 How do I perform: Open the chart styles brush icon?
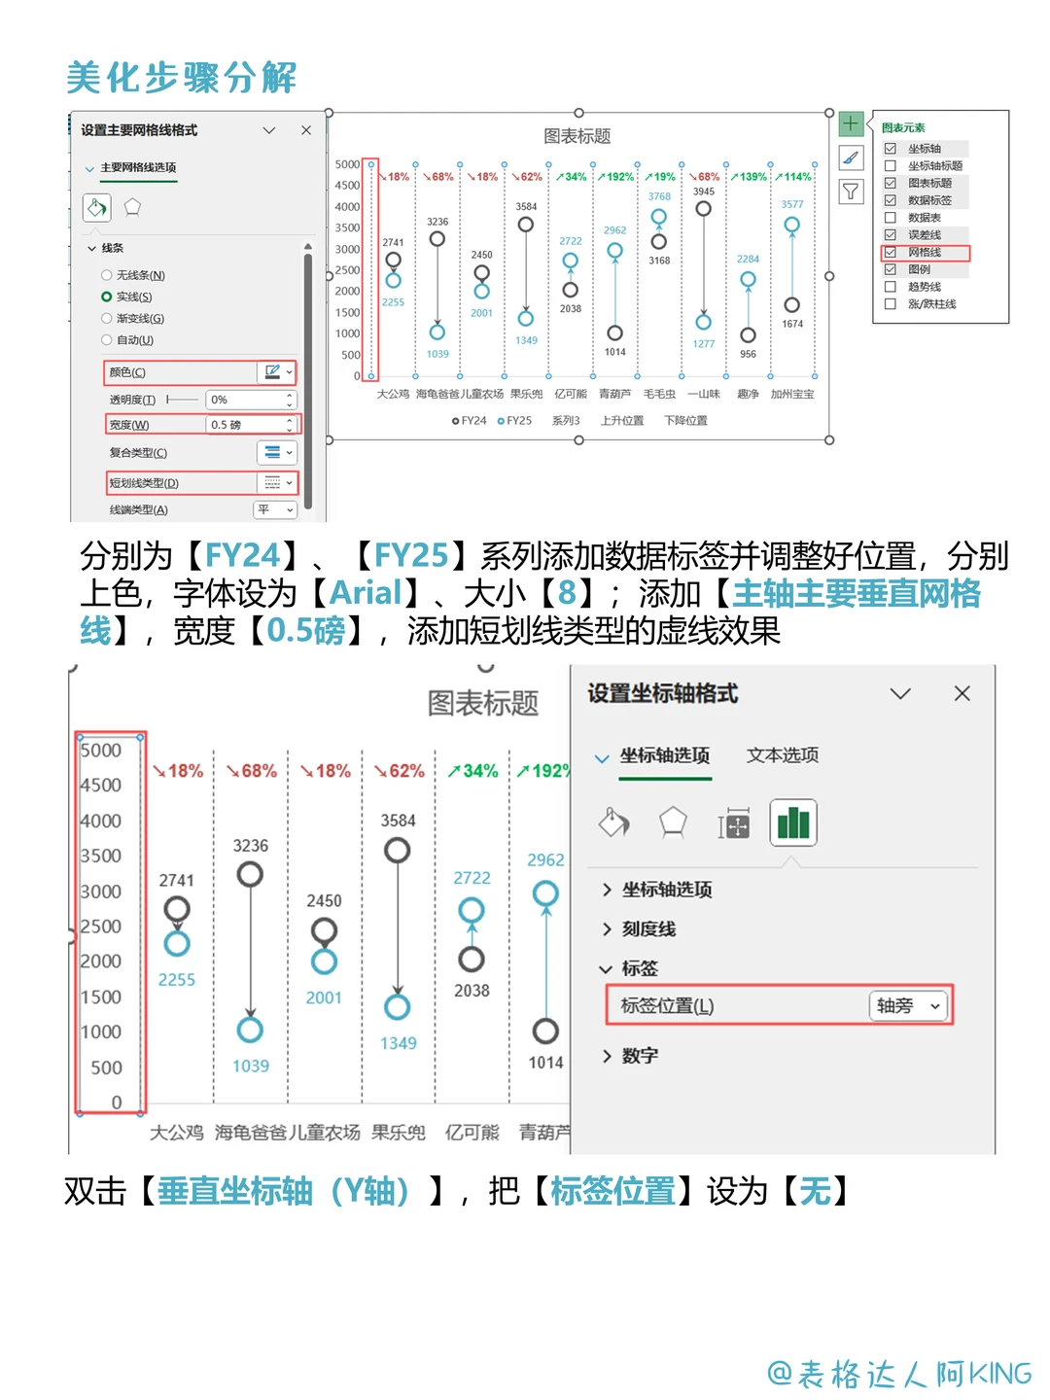tap(852, 158)
